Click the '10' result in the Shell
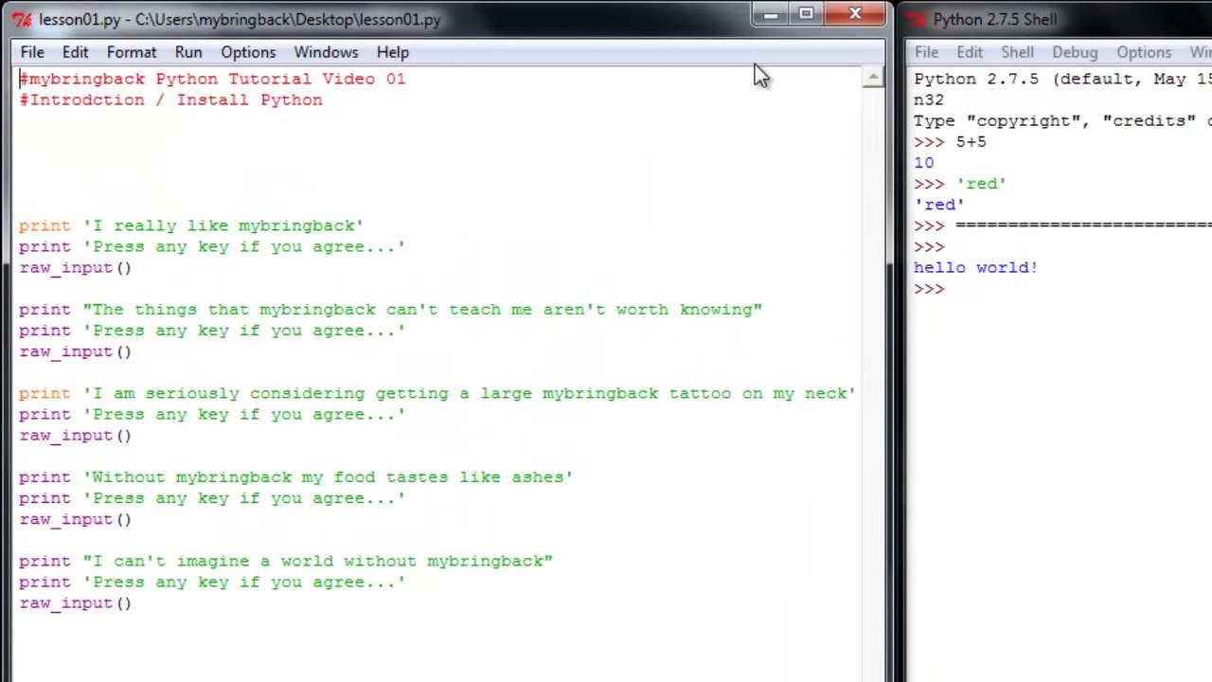The image size is (1212, 682). 923,162
